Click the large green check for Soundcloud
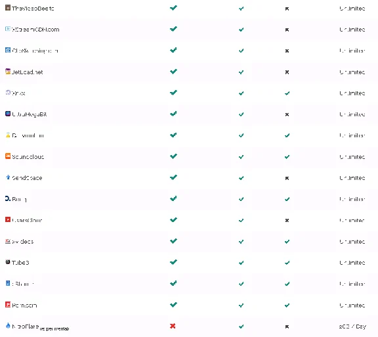 coord(173,156)
